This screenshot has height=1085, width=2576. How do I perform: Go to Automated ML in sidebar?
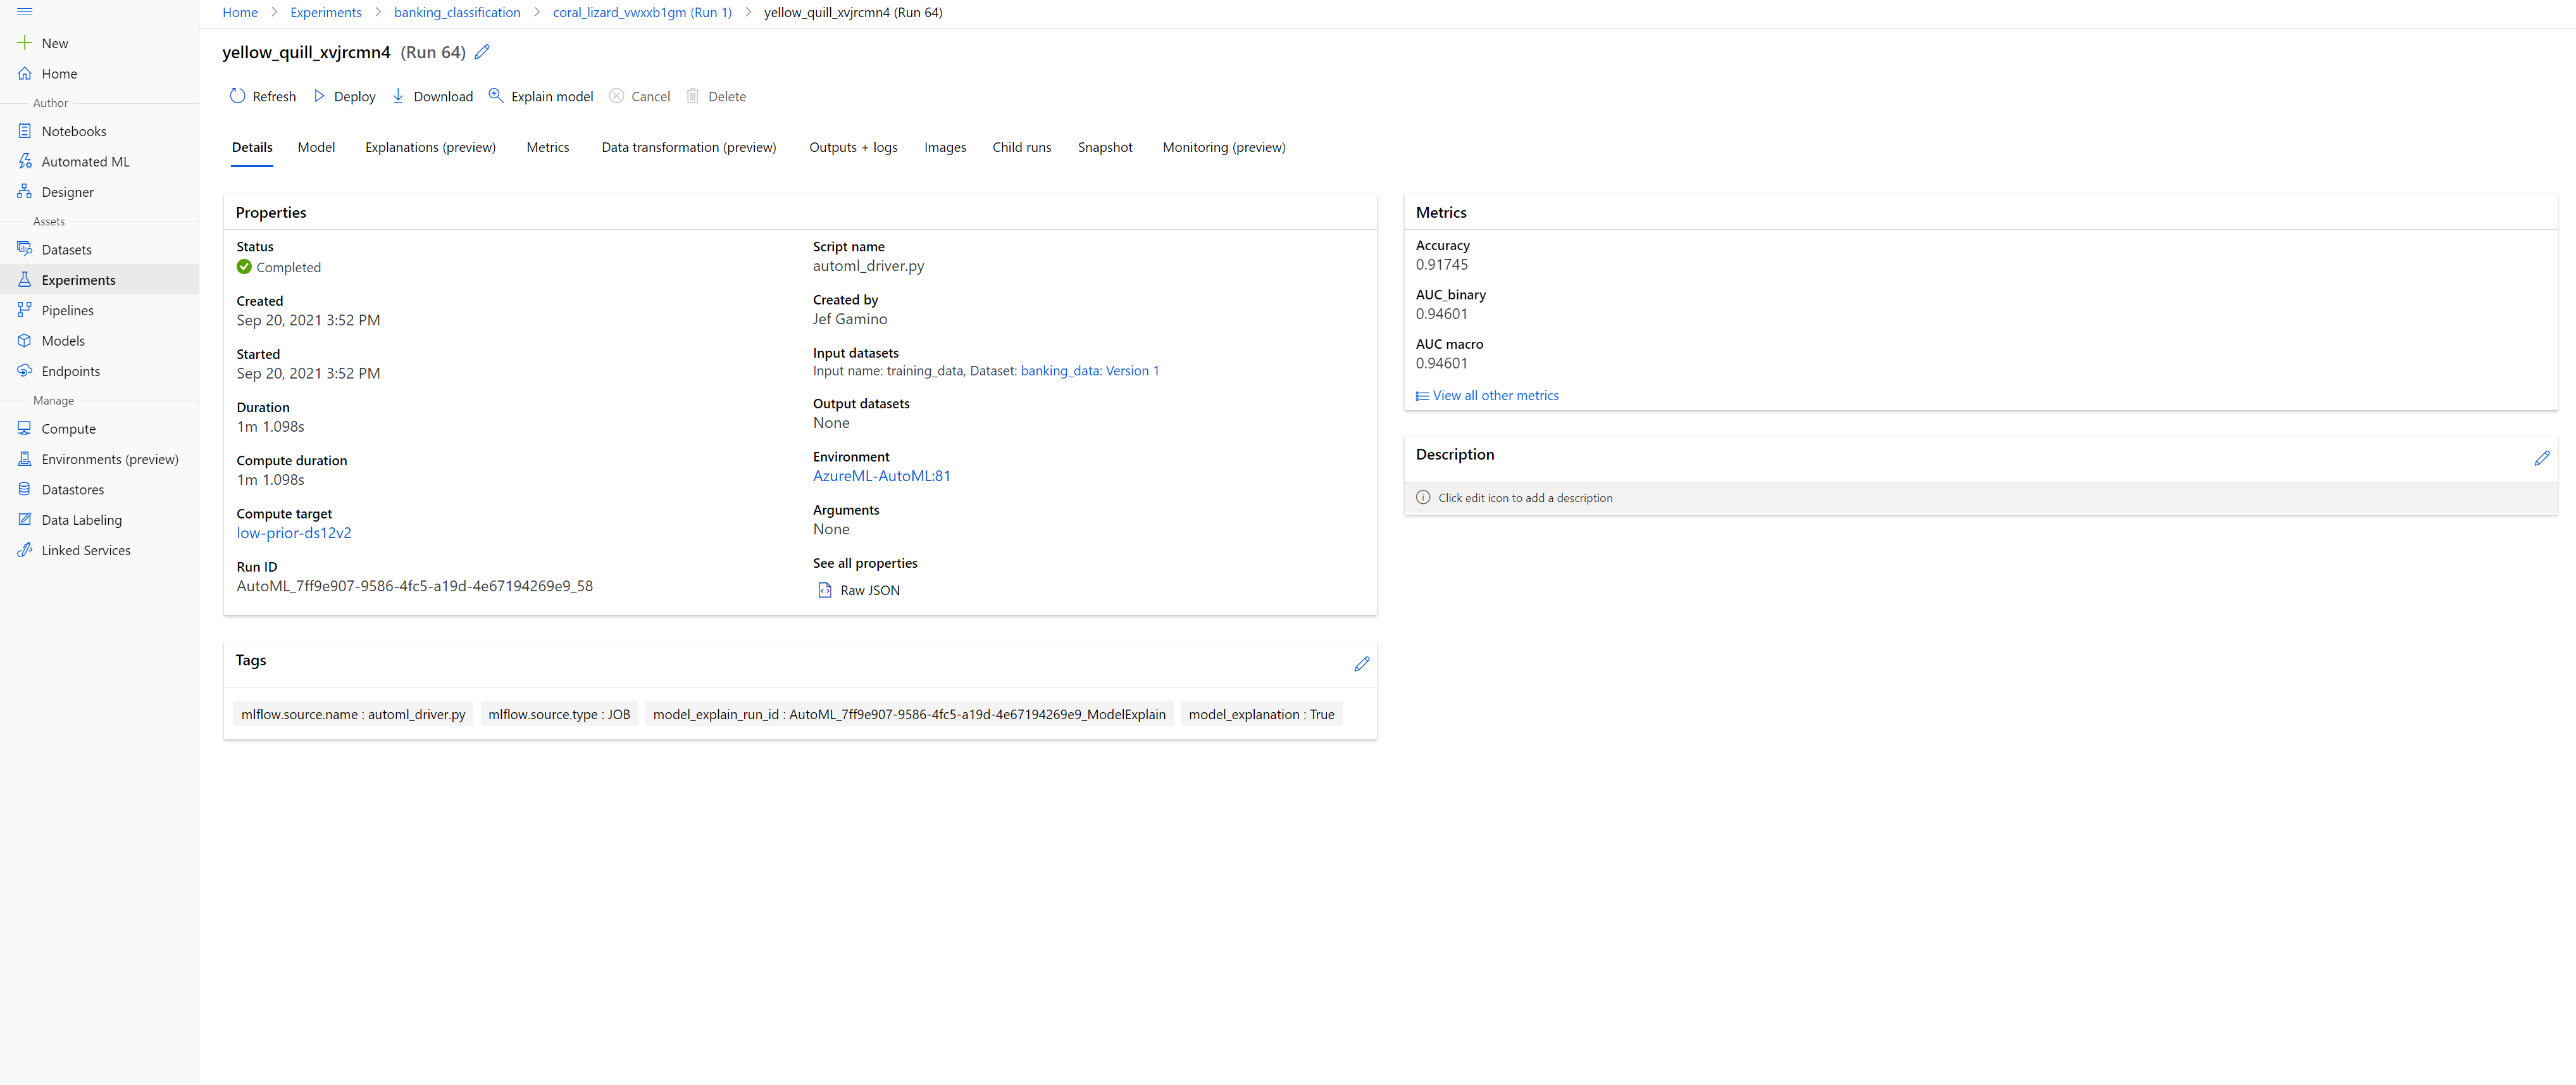coord(85,162)
